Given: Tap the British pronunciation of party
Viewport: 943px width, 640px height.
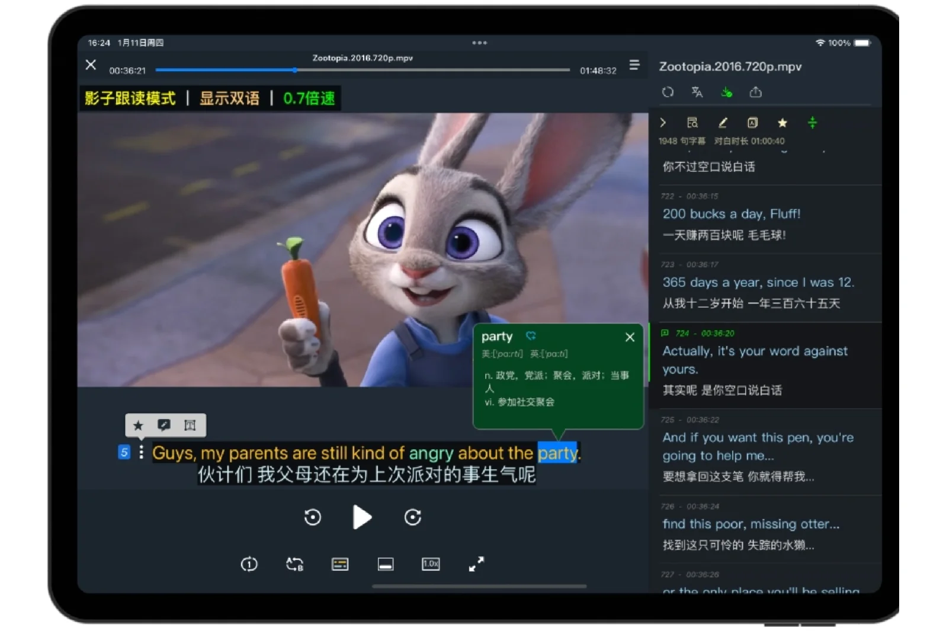Looking at the screenshot, I should [x=549, y=354].
